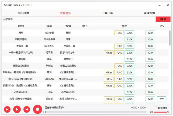Minimize the MusicTools window
The image size is (173, 116).
click(159, 6)
